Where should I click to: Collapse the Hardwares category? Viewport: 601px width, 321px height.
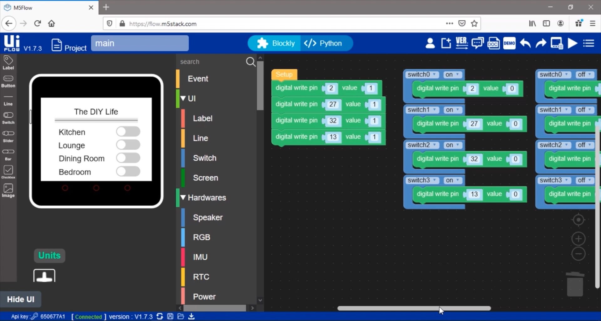tap(183, 198)
